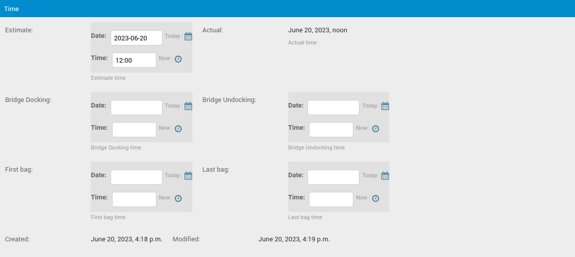Open calendar picker for Bridge Docking date
575x257 pixels.
(188, 106)
